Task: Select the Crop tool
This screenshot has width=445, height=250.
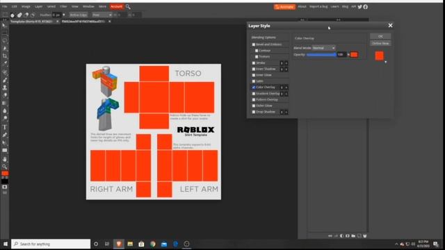Action: pyautogui.click(x=5, y=56)
